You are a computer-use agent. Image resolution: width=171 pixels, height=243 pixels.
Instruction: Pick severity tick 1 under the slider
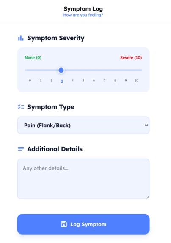[x=41, y=81]
